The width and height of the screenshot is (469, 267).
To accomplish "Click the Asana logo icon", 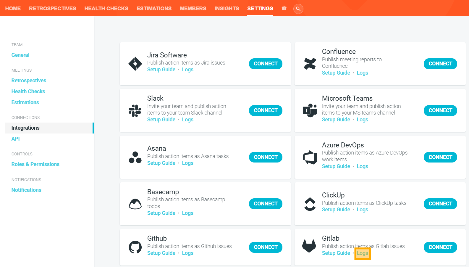I will coord(135,157).
